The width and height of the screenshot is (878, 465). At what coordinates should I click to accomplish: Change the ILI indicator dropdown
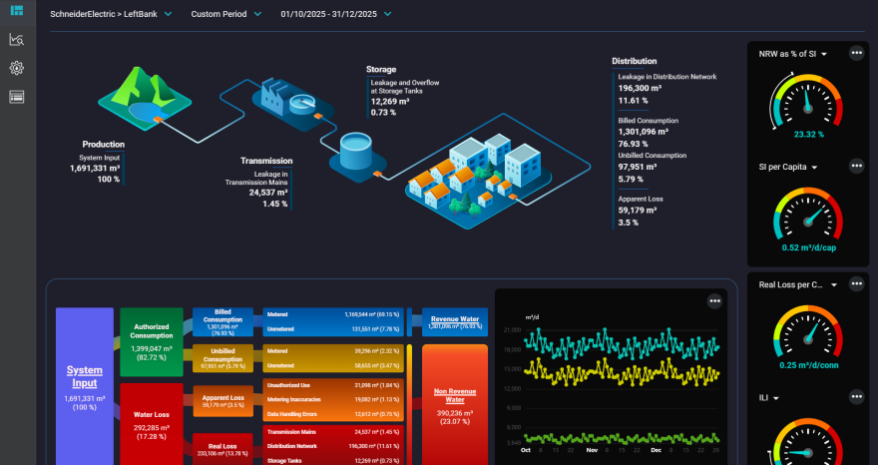coord(769,398)
